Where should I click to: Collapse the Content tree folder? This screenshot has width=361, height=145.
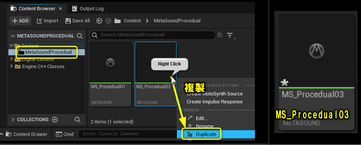pyautogui.click(x=11, y=45)
